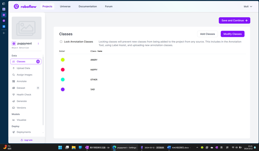Open Classes in the sidebar
259x151 pixels.
pyautogui.click(x=26, y=61)
